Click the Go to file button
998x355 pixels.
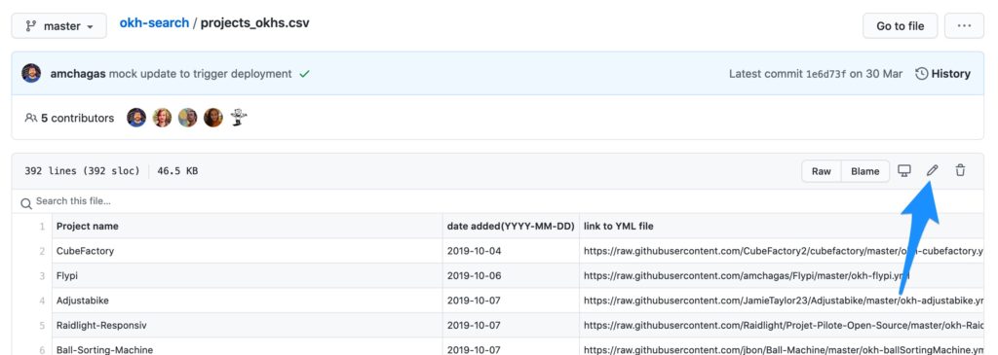pos(900,26)
